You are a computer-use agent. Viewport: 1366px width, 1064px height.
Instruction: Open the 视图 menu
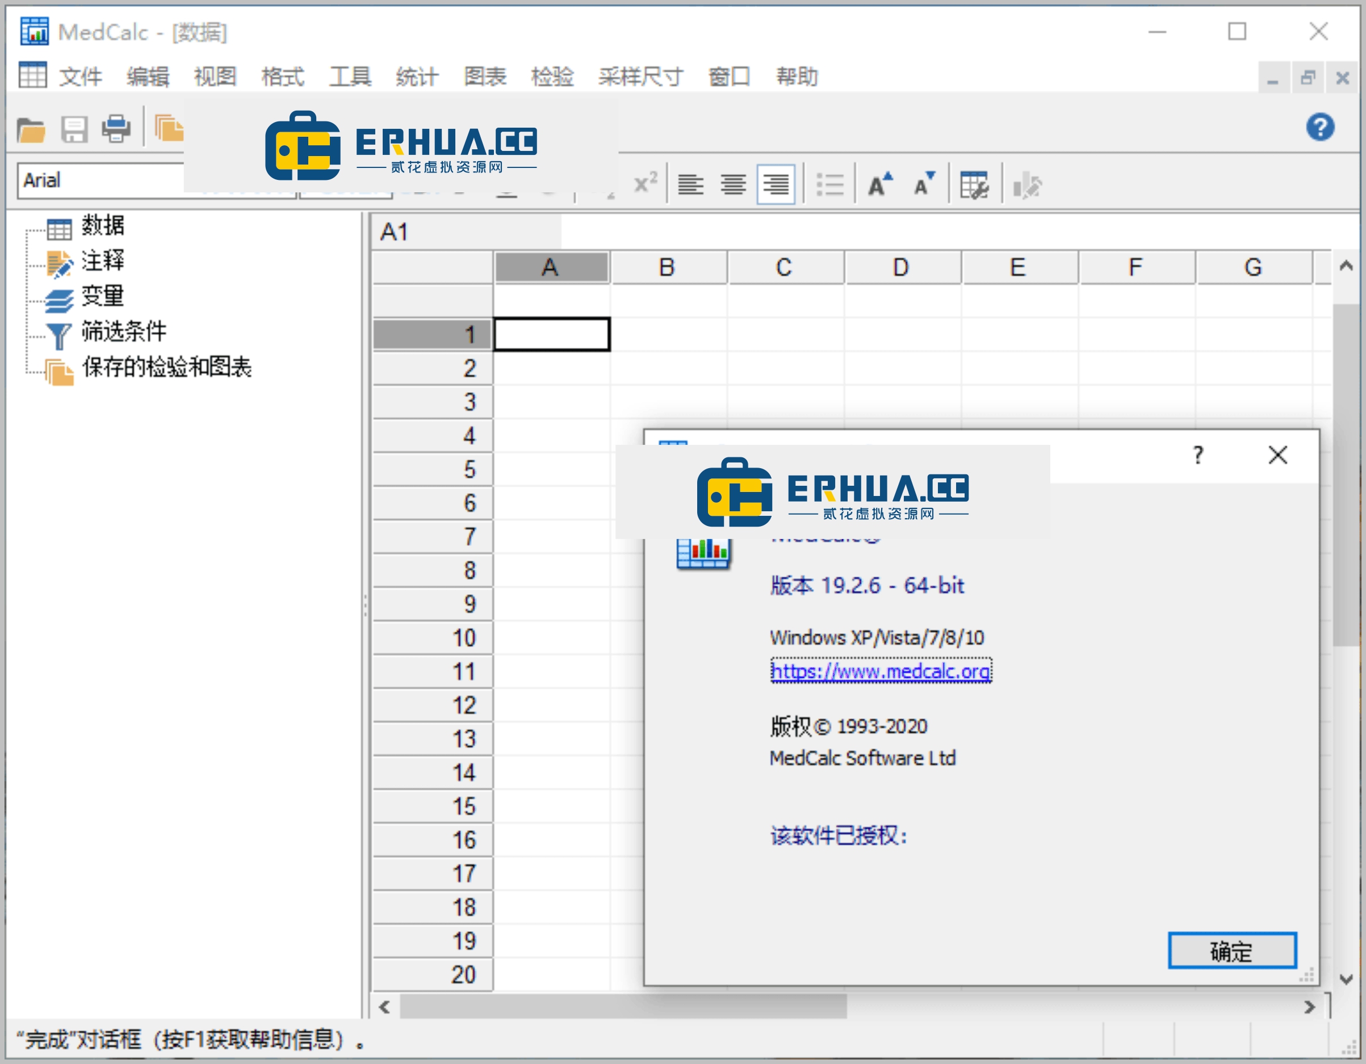215,77
